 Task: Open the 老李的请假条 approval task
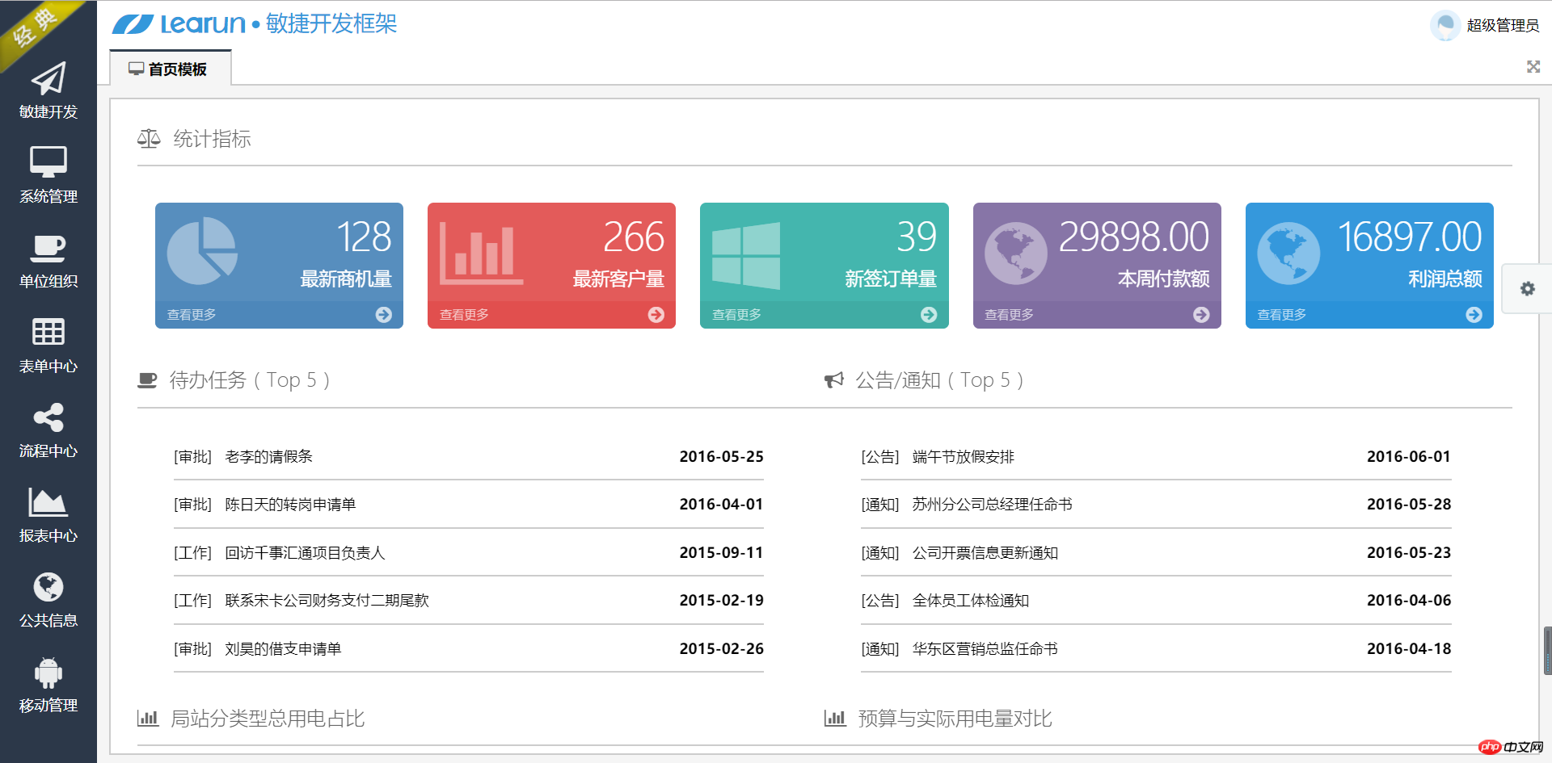pos(268,457)
